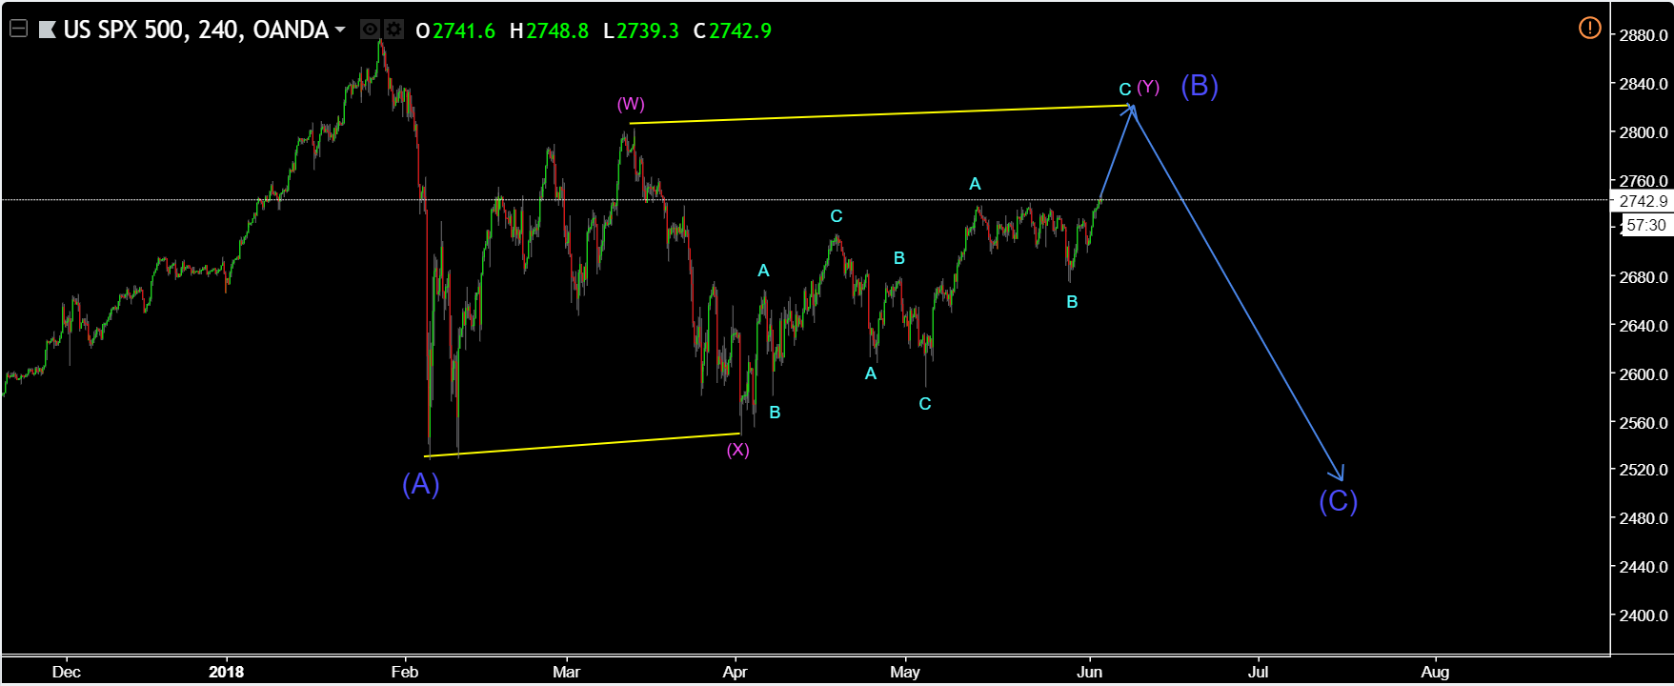Click the Jun label on time axis
This screenshot has width=1674, height=686.
(1089, 672)
